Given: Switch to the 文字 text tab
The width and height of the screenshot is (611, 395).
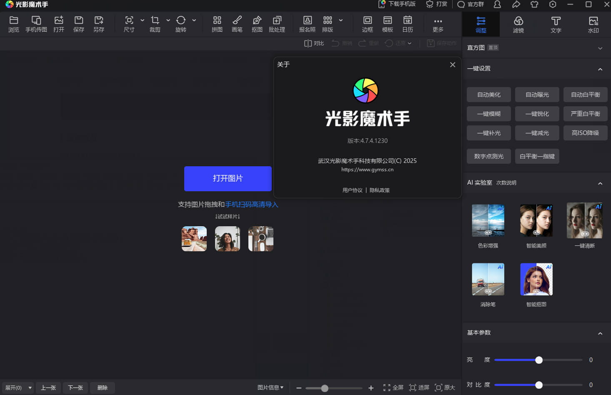Looking at the screenshot, I should [x=556, y=24].
